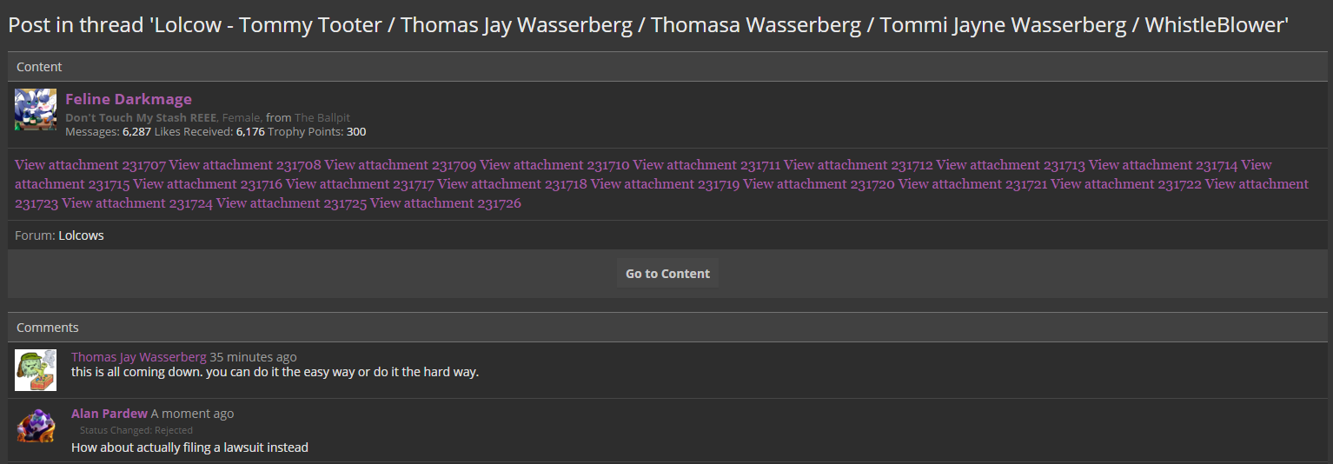This screenshot has height=464, width=1333.
Task: Open Feline Darkmage's avatar image
Action: coord(36,109)
